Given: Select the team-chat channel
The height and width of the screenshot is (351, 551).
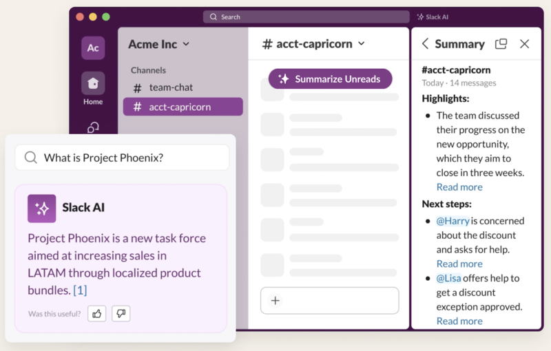Looking at the screenshot, I should click(x=171, y=87).
